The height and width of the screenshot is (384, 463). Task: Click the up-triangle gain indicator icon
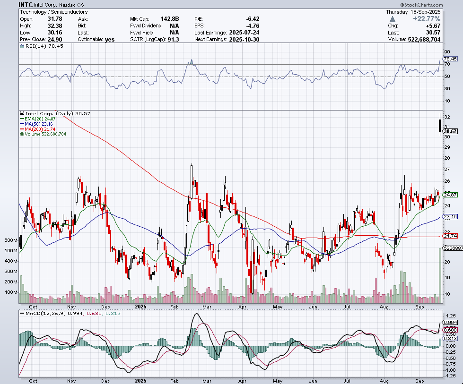[392, 19]
